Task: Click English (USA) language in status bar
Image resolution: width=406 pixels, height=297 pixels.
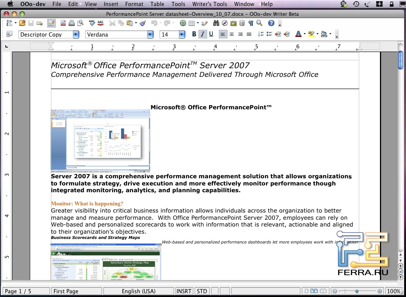Action: (x=138, y=291)
